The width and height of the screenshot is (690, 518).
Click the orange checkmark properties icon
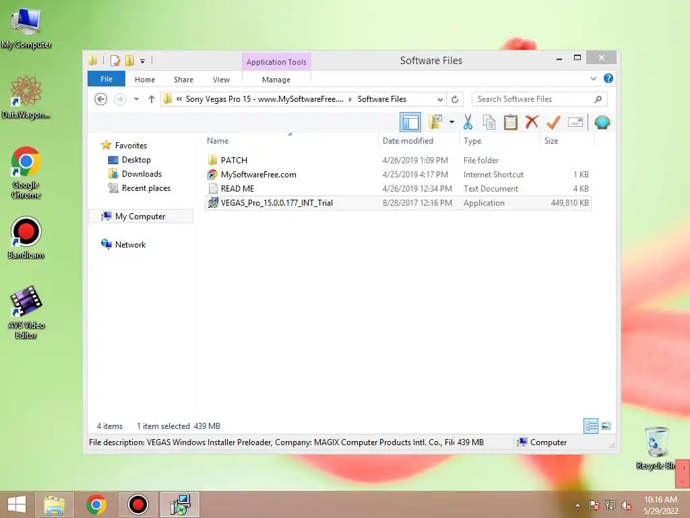(553, 122)
